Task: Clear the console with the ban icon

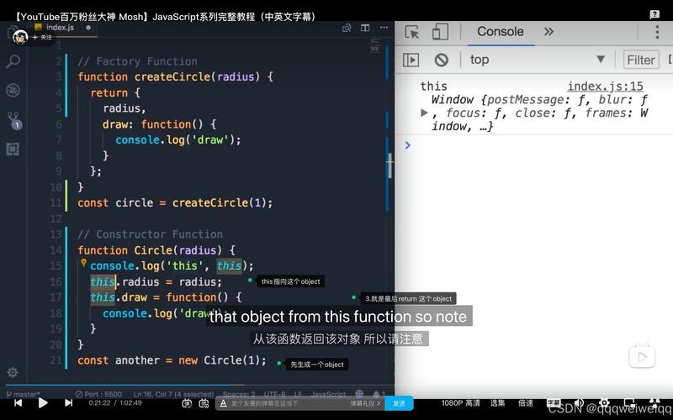Action: pyautogui.click(x=441, y=60)
